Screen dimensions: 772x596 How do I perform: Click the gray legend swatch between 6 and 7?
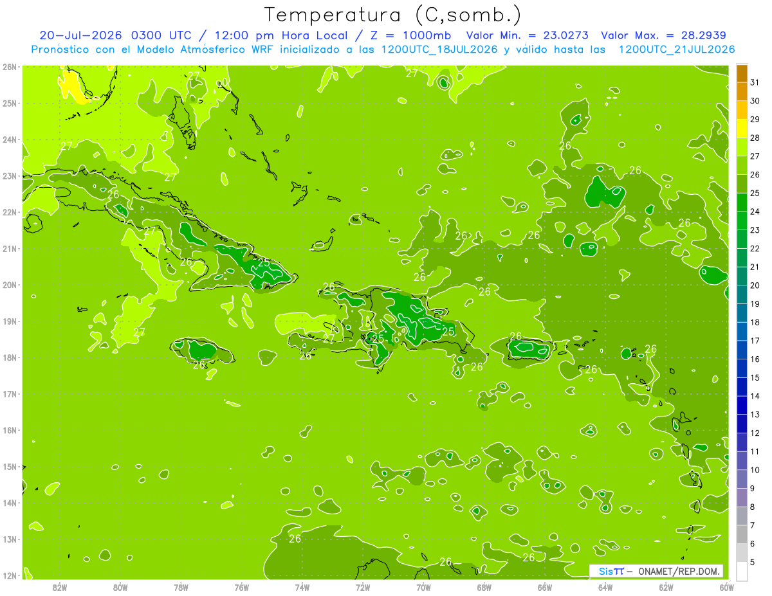coord(742,534)
